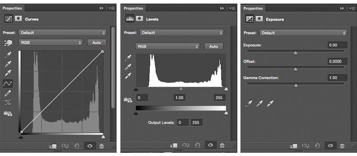Reset adjustment defaults in Curves panel
Image resolution: width=357 pixels, height=156 pixels.
coord(77,146)
